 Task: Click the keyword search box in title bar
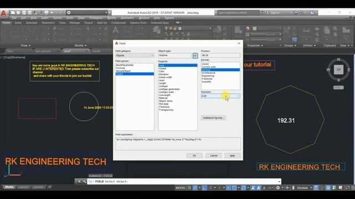click(x=238, y=13)
